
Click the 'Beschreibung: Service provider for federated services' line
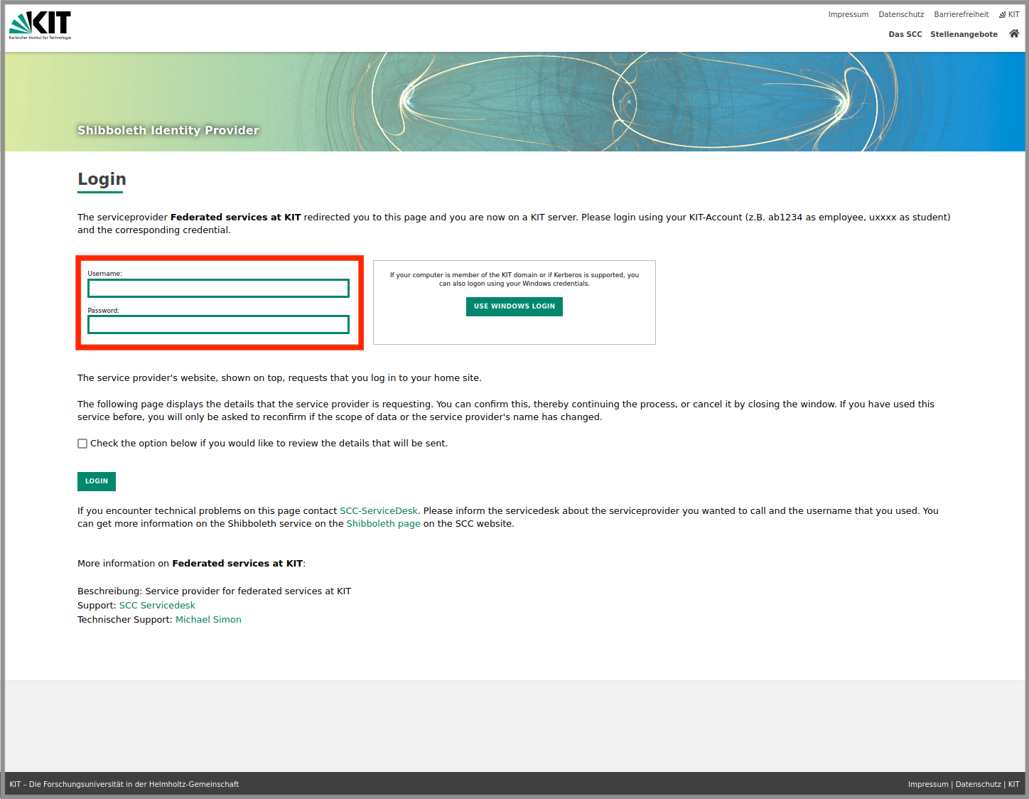(214, 591)
